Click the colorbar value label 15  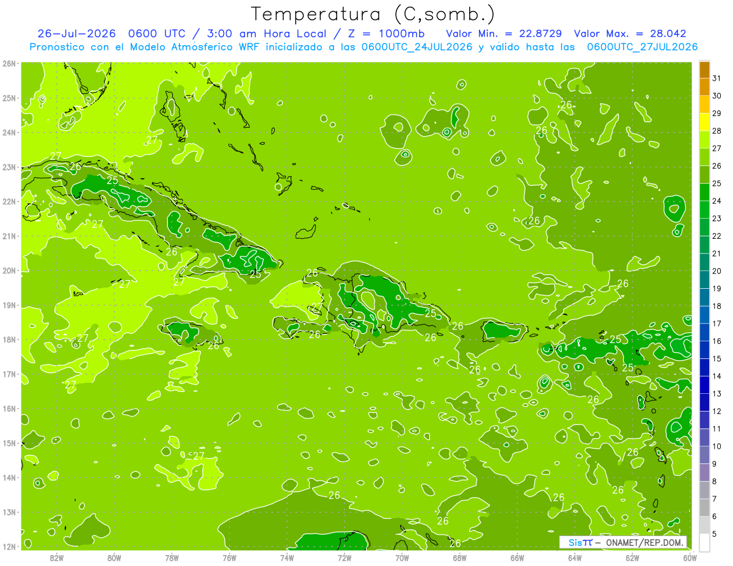717,358
